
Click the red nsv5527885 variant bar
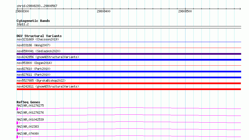[x=129, y=83]
